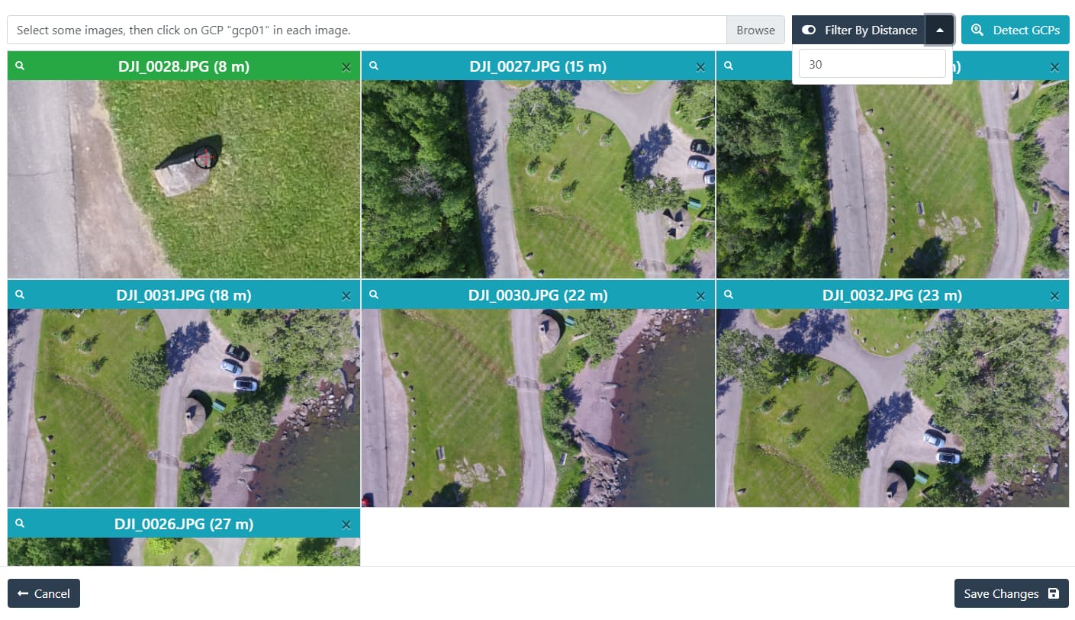1075x620 pixels.
Task: Click the GCP crosshair marker on DJI_0028.JPG
Action: click(x=204, y=158)
